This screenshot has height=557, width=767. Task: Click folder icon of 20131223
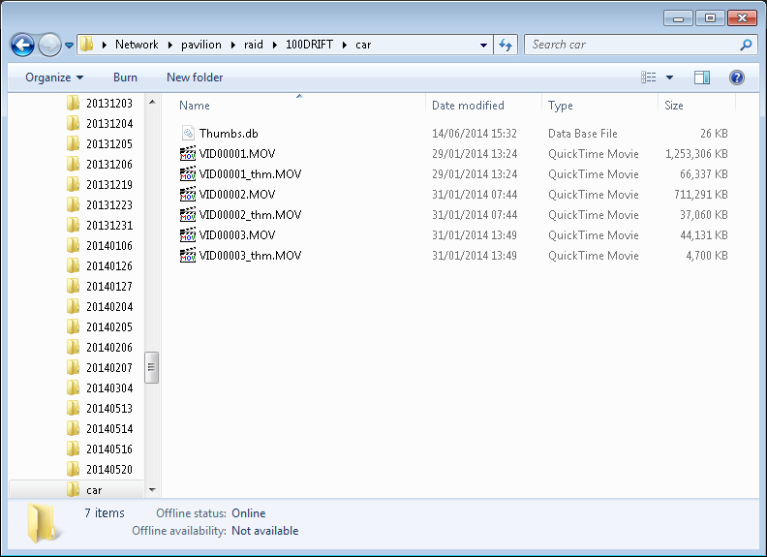point(73,204)
